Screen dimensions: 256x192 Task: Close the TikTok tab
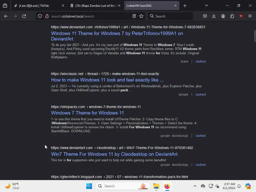click(x=63, y=6)
